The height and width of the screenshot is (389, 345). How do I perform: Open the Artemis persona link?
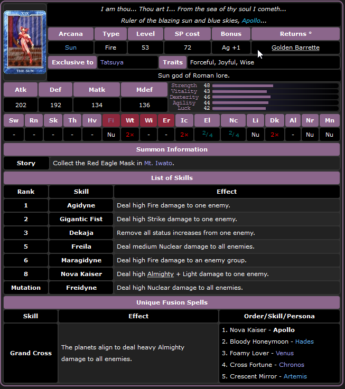295,376
